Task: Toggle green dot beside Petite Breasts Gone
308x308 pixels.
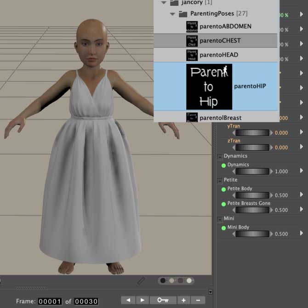Action: [224, 204]
